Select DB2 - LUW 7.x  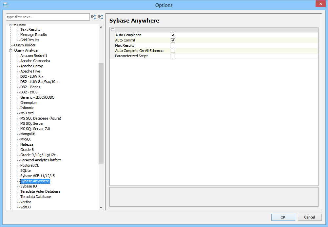click(32, 76)
